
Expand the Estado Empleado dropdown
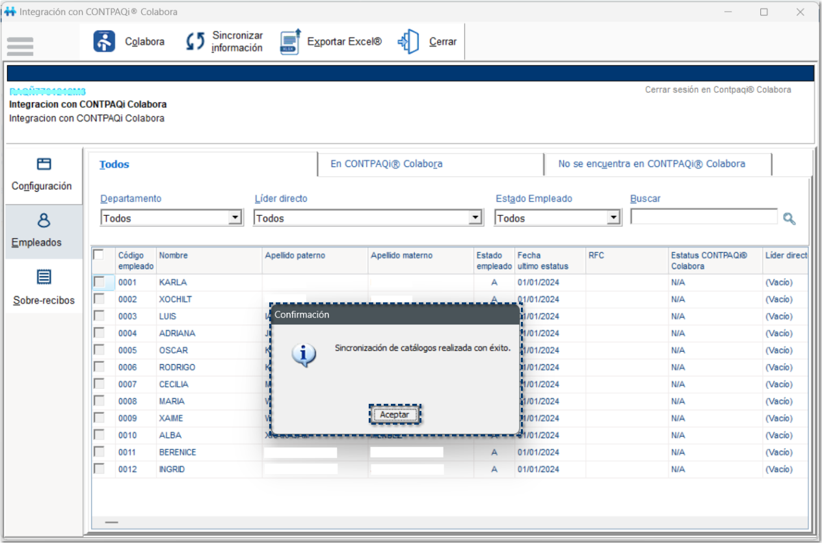pyautogui.click(x=613, y=219)
